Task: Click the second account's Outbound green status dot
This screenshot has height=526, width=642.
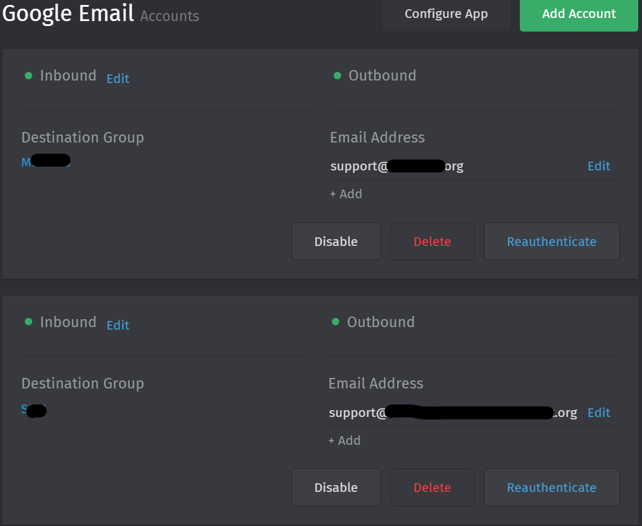Action: 336,322
